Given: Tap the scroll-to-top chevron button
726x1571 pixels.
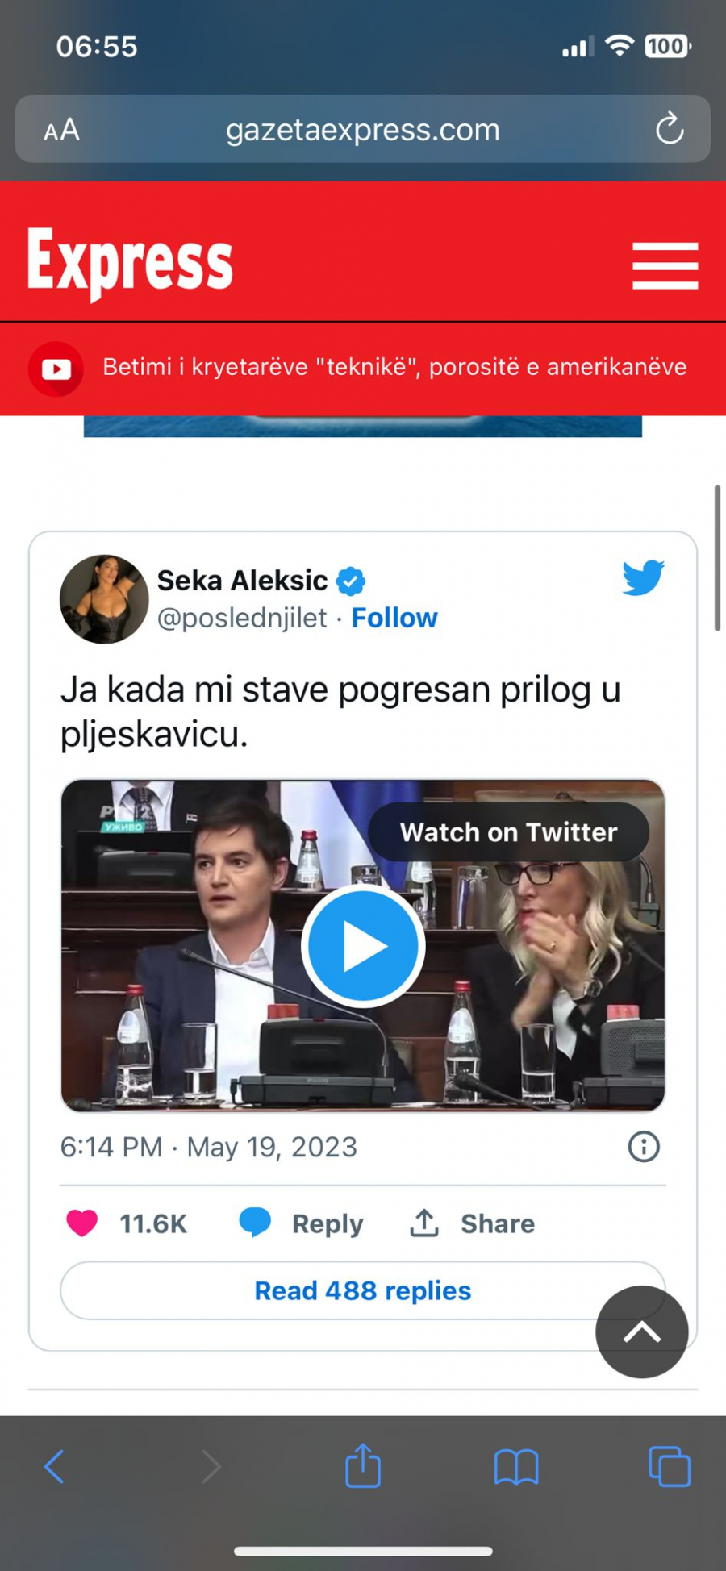Looking at the screenshot, I should pos(642,1331).
